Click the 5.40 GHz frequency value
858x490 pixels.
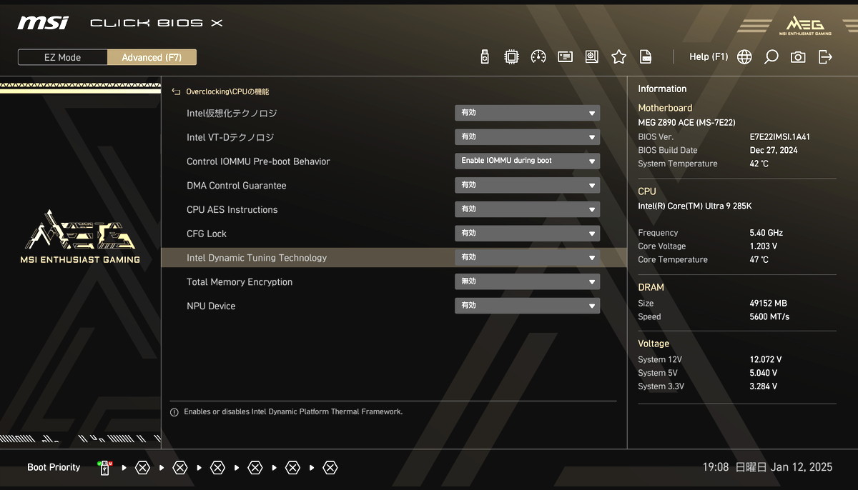[766, 233]
